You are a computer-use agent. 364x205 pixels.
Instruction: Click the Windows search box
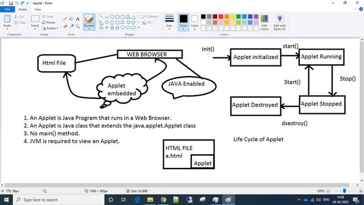(x=59, y=200)
